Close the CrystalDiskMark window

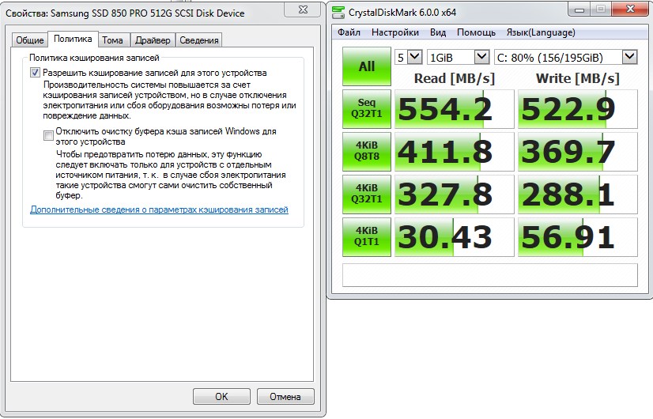point(630,9)
